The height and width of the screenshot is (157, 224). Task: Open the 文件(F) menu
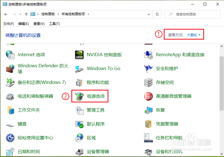click(x=9, y=24)
